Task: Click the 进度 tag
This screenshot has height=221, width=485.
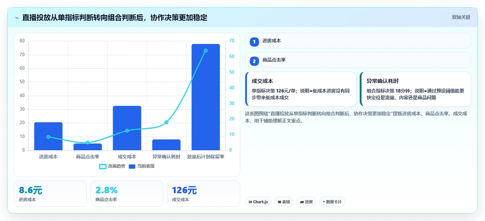Action: tap(306, 202)
